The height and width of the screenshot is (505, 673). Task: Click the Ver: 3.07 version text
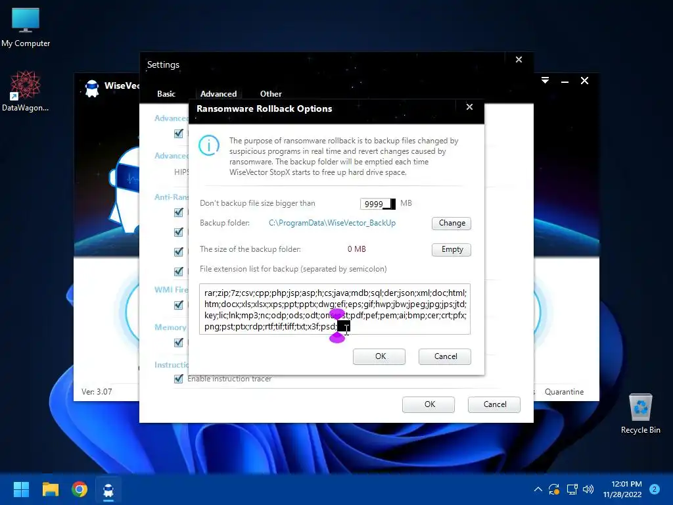97,392
